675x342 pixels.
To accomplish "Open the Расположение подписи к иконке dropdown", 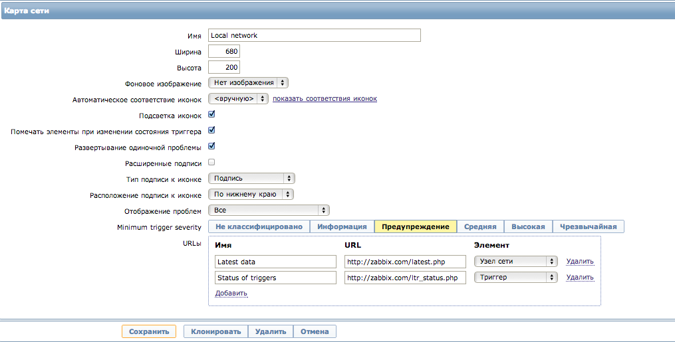I will pyautogui.click(x=251, y=194).
